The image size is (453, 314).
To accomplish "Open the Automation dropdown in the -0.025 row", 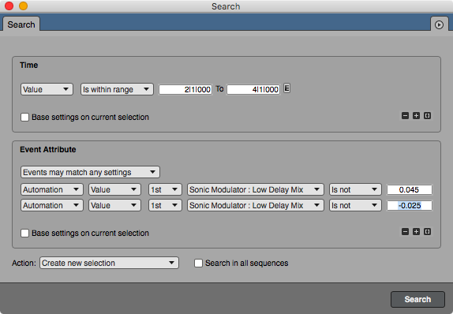I will pos(52,205).
